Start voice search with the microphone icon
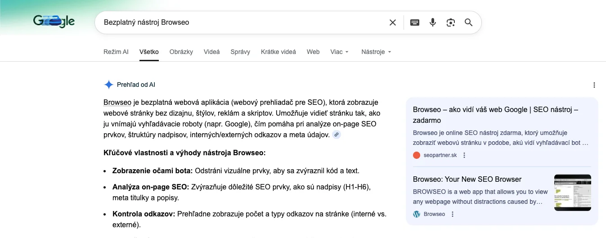 pyautogui.click(x=433, y=22)
